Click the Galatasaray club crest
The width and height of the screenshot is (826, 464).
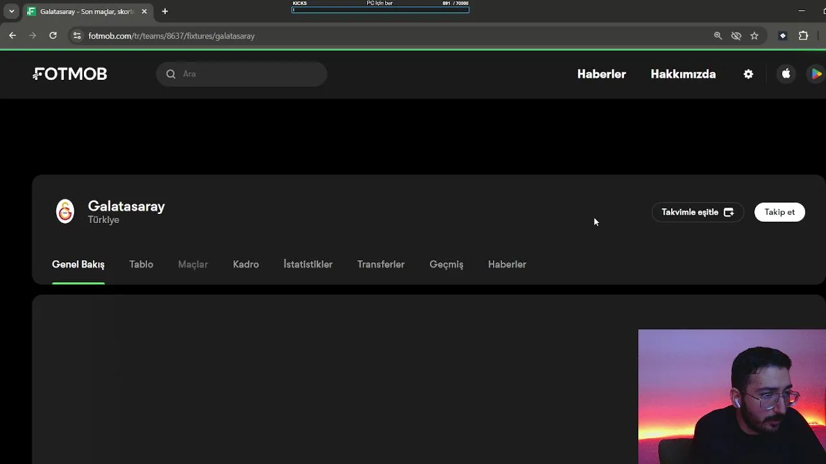click(65, 211)
